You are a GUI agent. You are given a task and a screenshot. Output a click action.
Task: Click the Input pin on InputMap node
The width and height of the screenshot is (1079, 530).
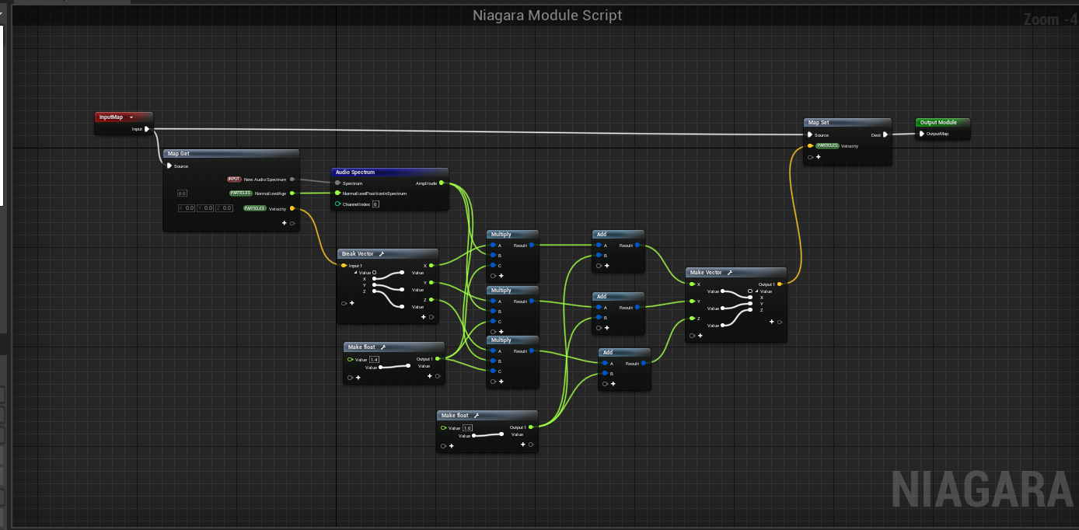point(146,129)
